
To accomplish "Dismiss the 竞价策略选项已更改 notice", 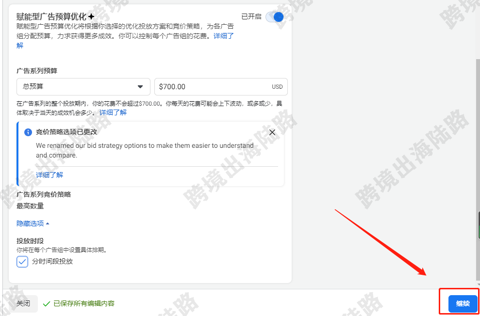I will point(272,132).
